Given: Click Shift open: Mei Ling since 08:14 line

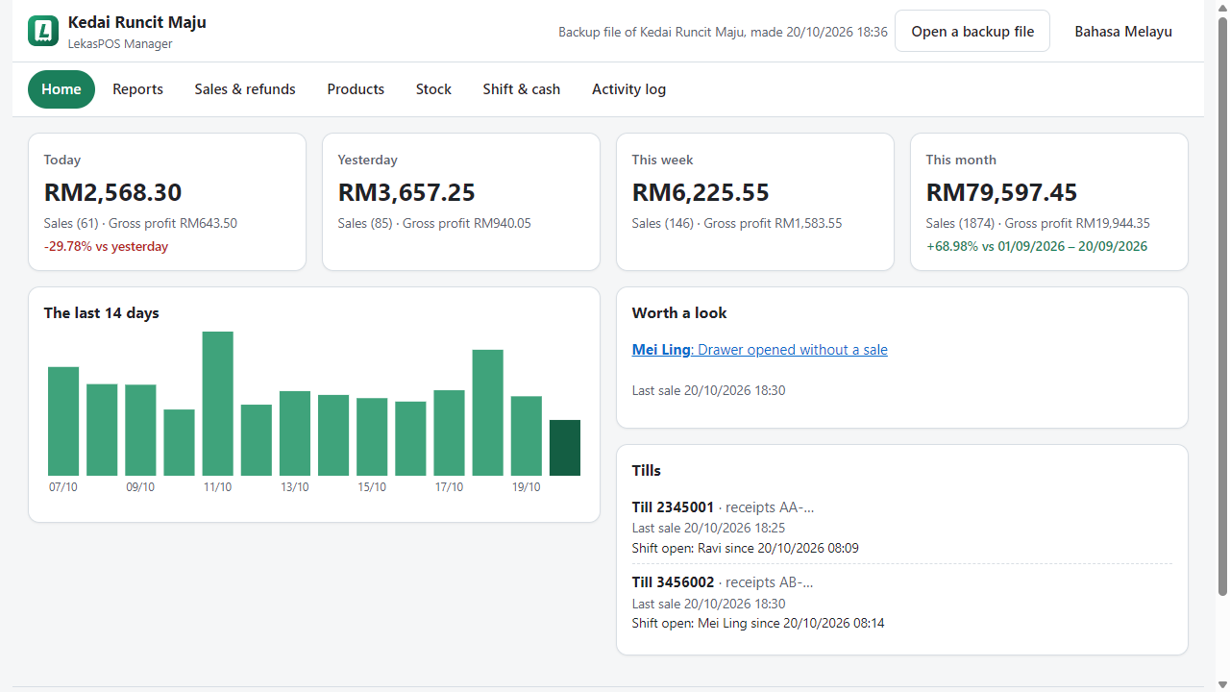Looking at the screenshot, I should [x=758, y=624].
